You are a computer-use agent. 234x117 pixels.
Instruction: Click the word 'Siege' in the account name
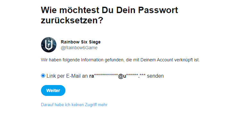pos(95,42)
